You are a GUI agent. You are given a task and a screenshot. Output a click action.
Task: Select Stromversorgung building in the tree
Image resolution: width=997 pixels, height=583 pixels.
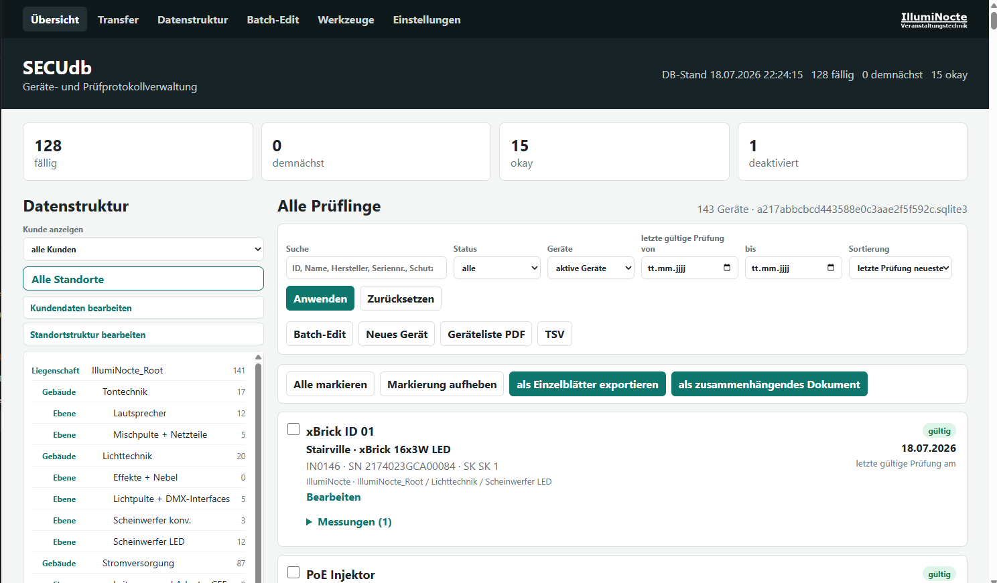139,563
